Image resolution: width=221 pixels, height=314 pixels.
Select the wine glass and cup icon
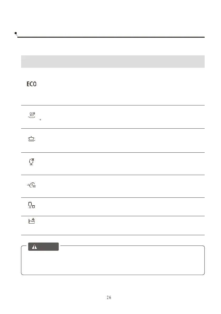coord(32,205)
